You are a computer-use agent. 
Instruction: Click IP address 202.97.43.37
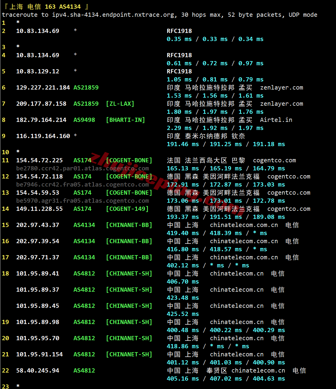(37, 225)
